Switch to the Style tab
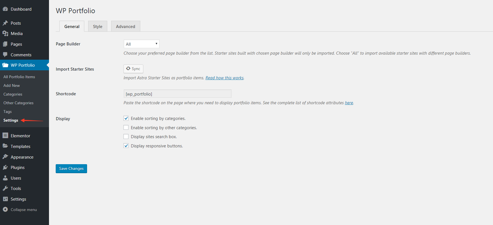Screen dimensions: 493x225 [x=97, y=26]
